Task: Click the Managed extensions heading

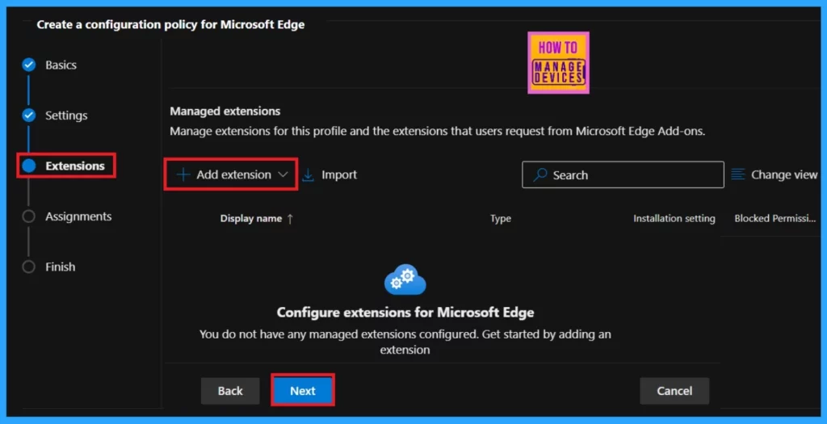Action: coord(225,111)
